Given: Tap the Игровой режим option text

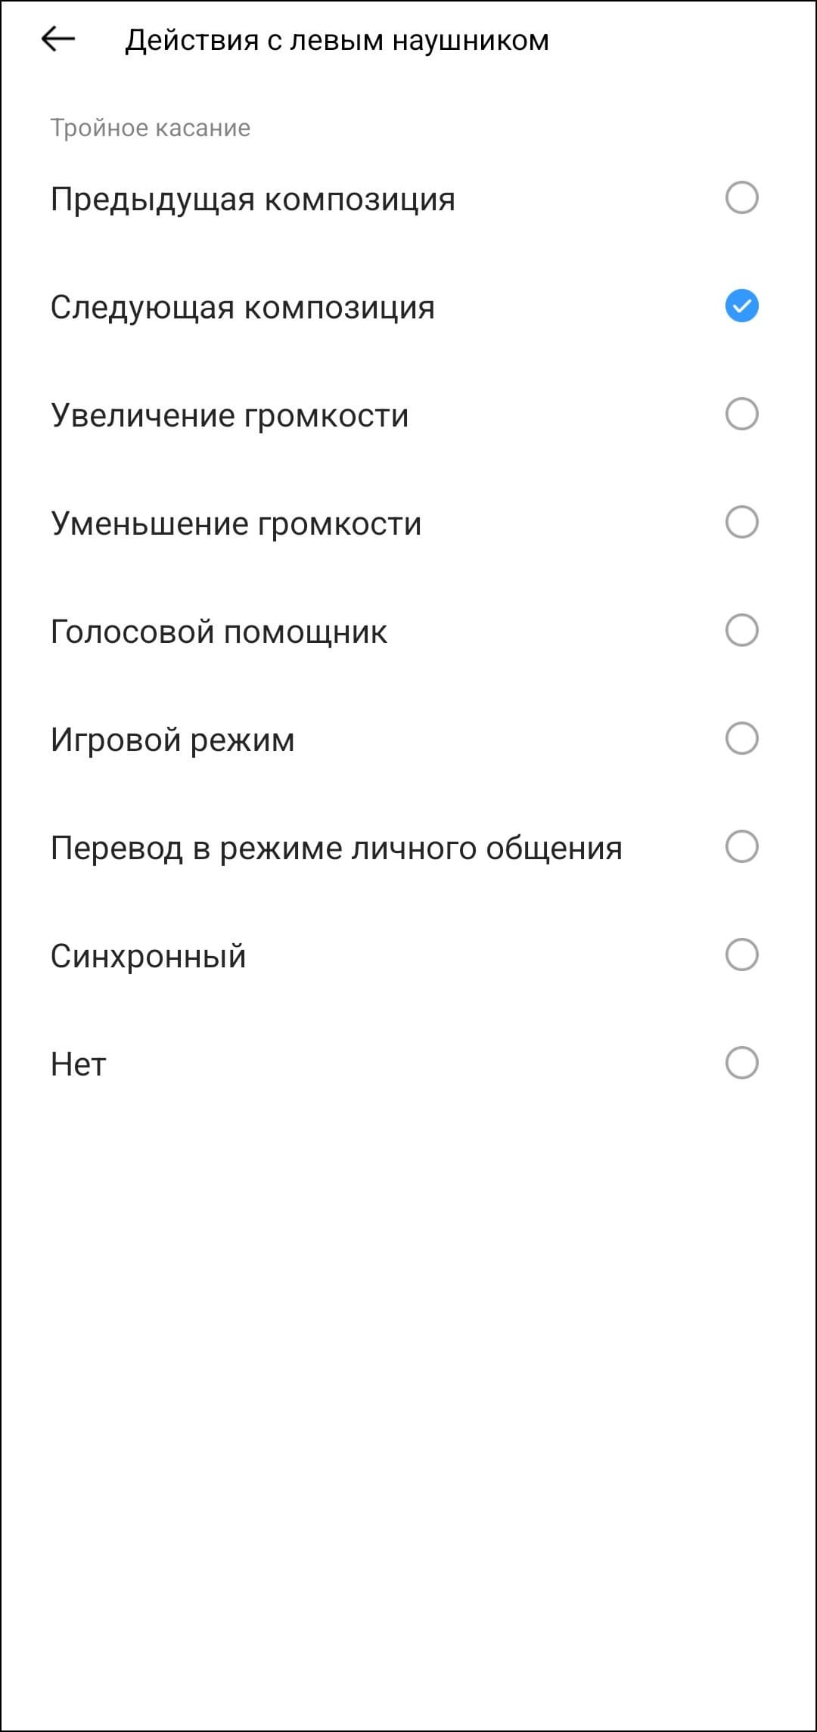Looking at the screenshot, I should 172,740.
